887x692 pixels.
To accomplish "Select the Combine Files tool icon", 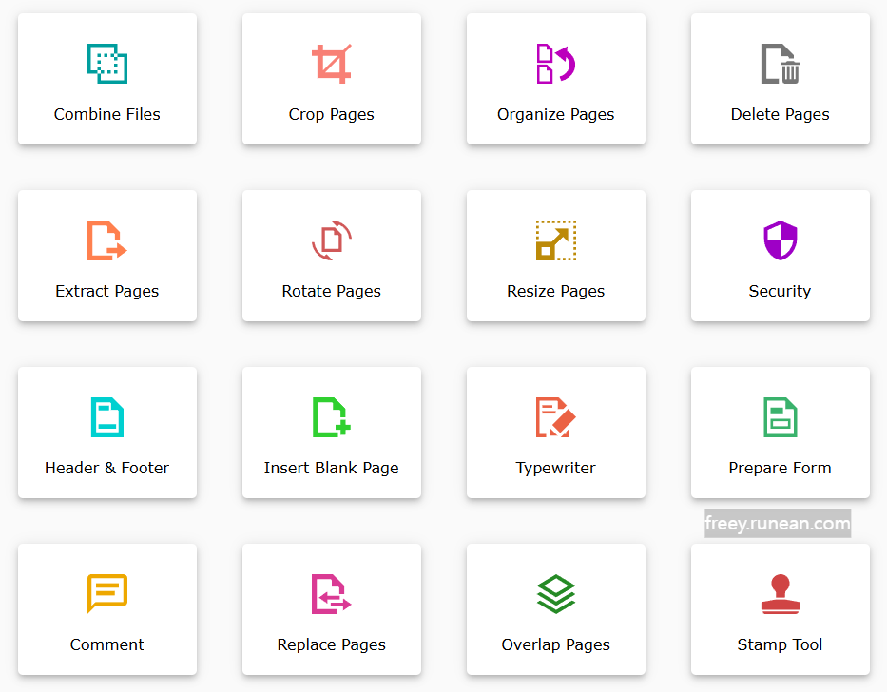I will click(106, 63).
